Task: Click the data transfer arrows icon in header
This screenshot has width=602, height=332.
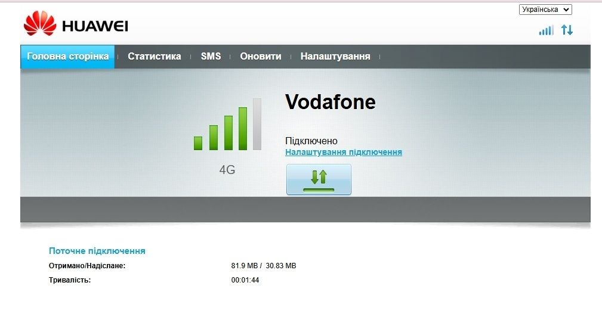Action: pos(567,30)
